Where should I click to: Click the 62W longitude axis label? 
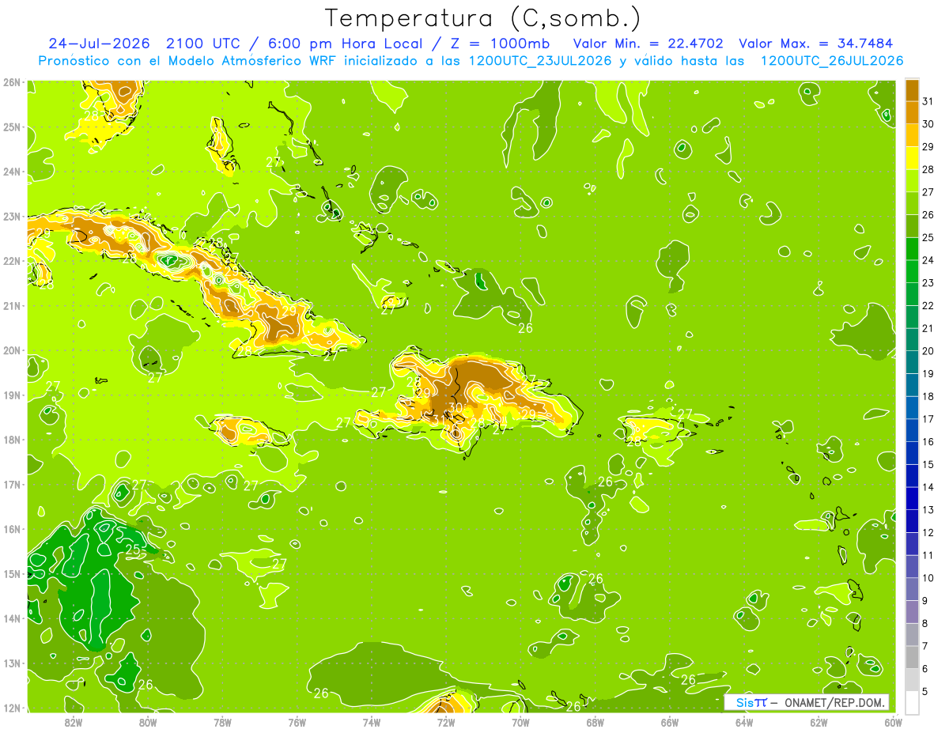819,722
